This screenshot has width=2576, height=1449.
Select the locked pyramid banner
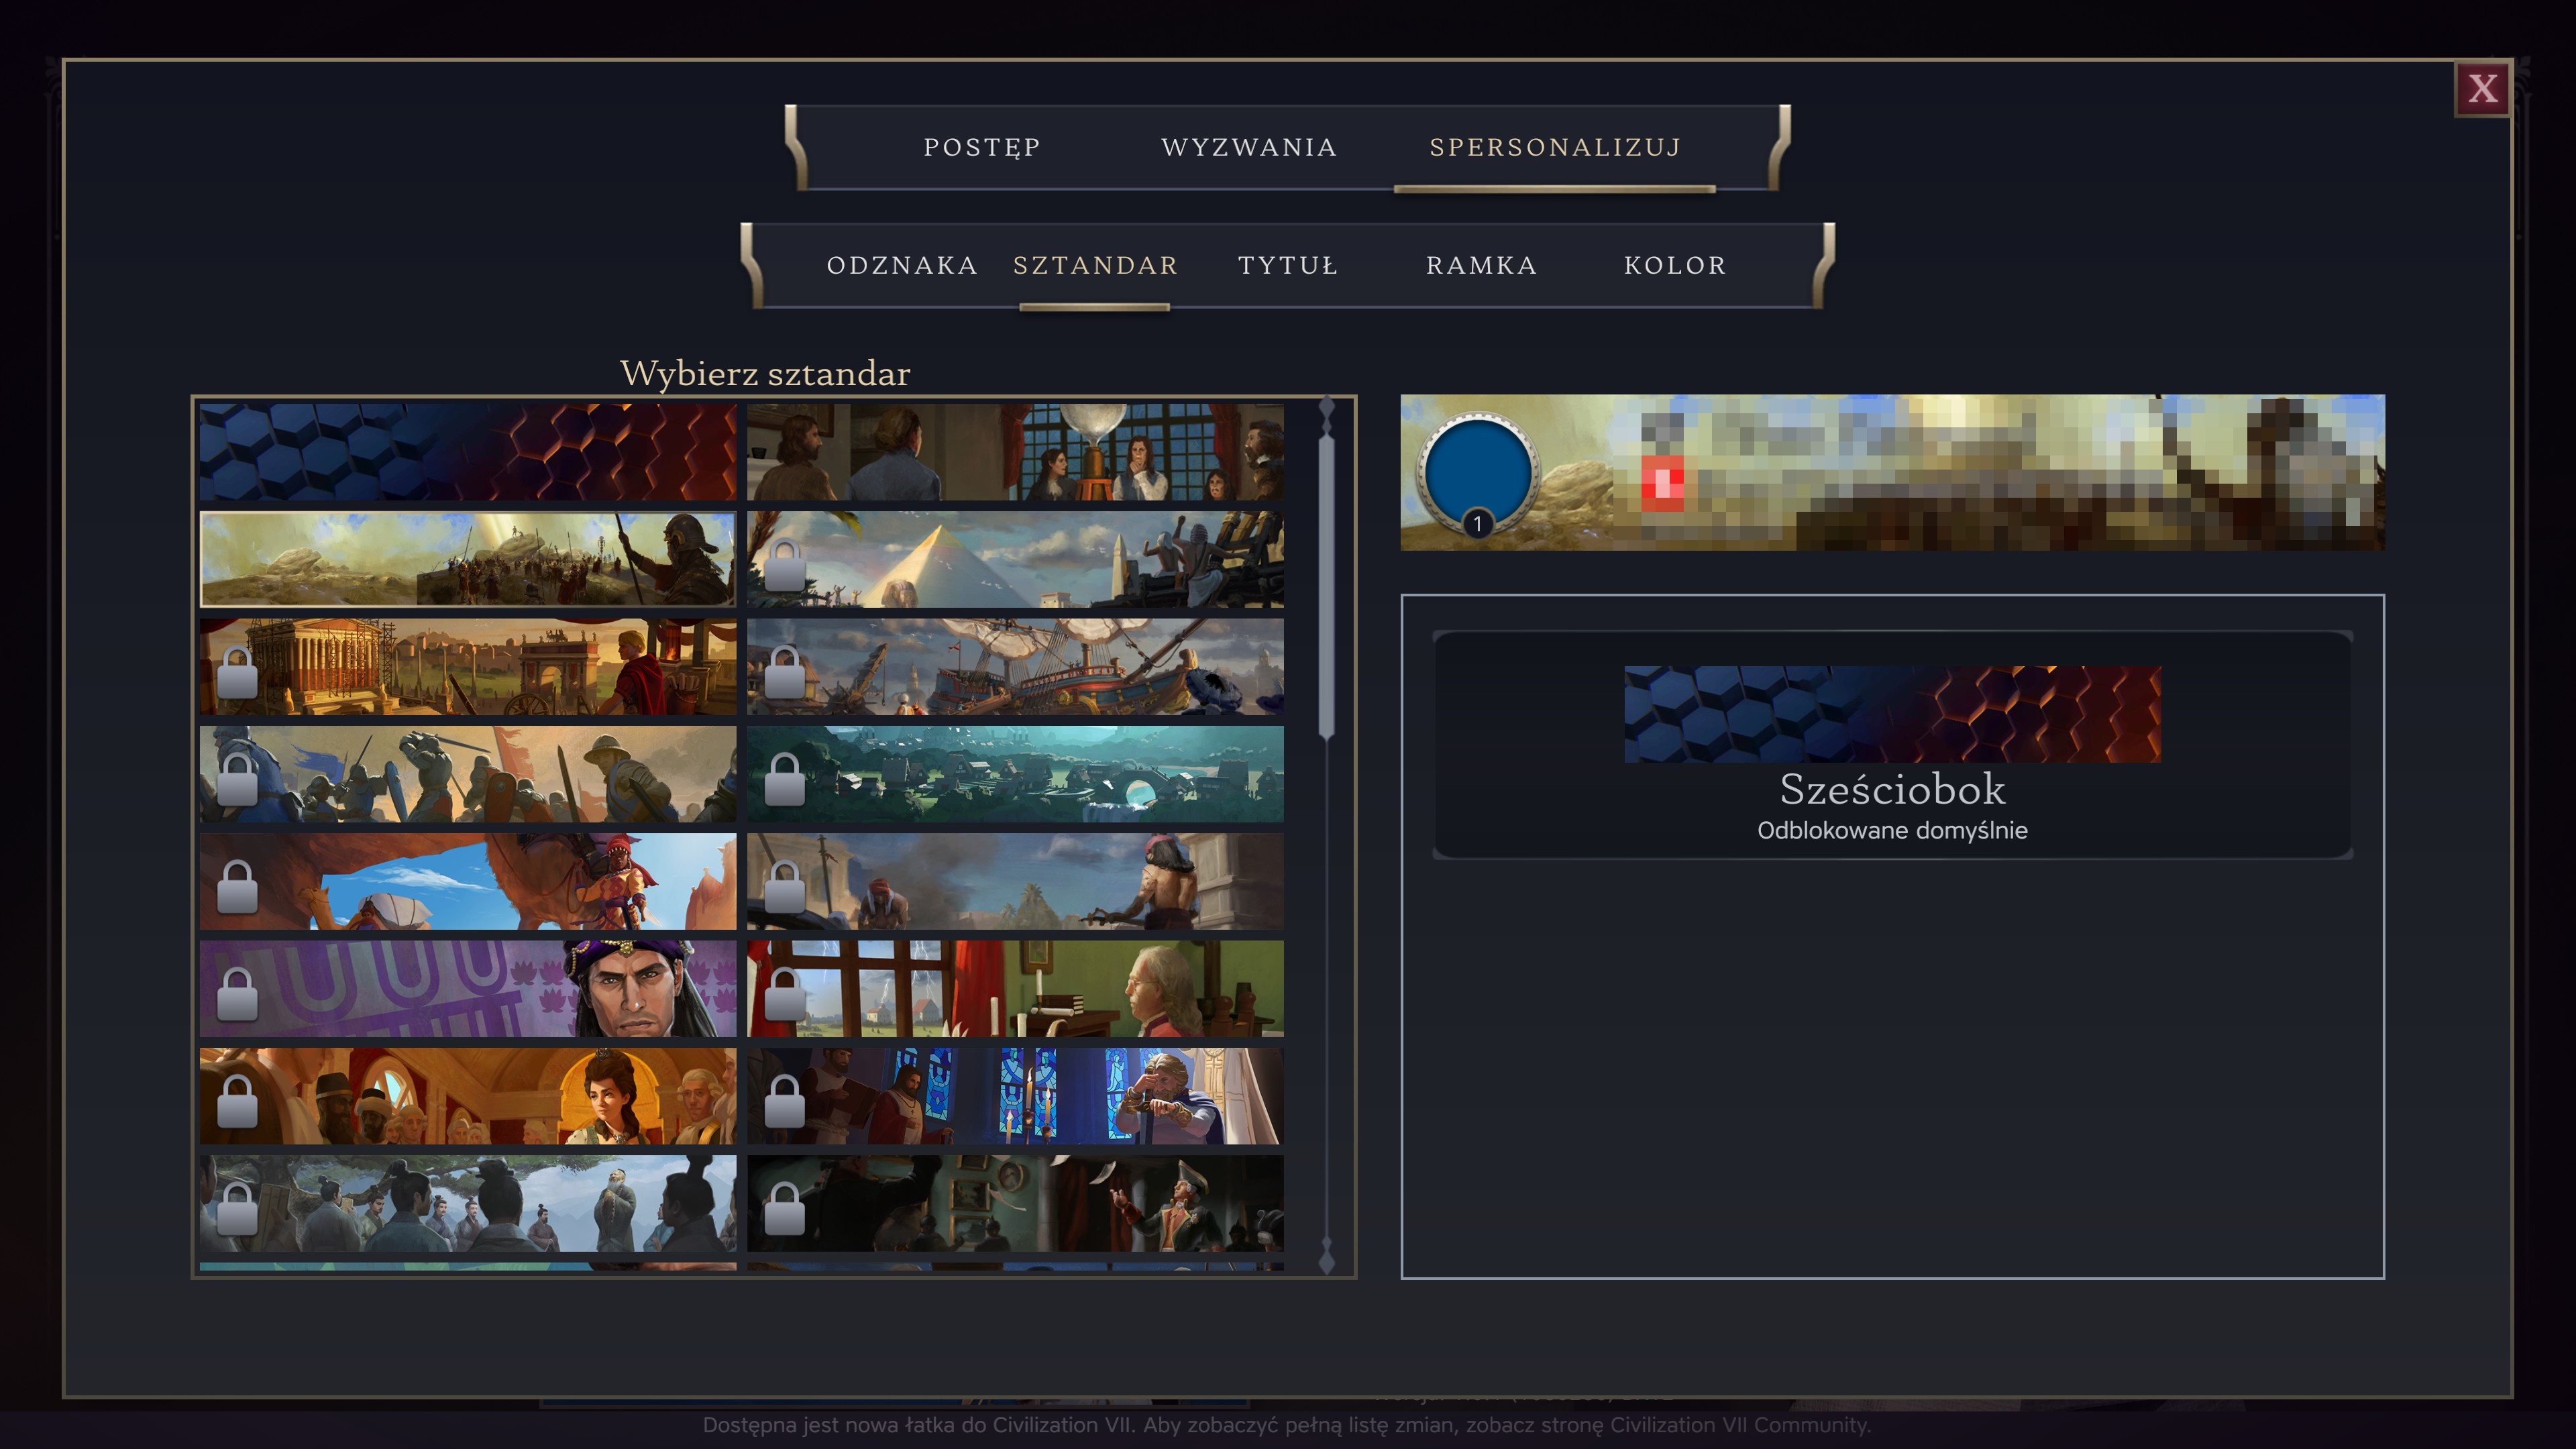1015,559
